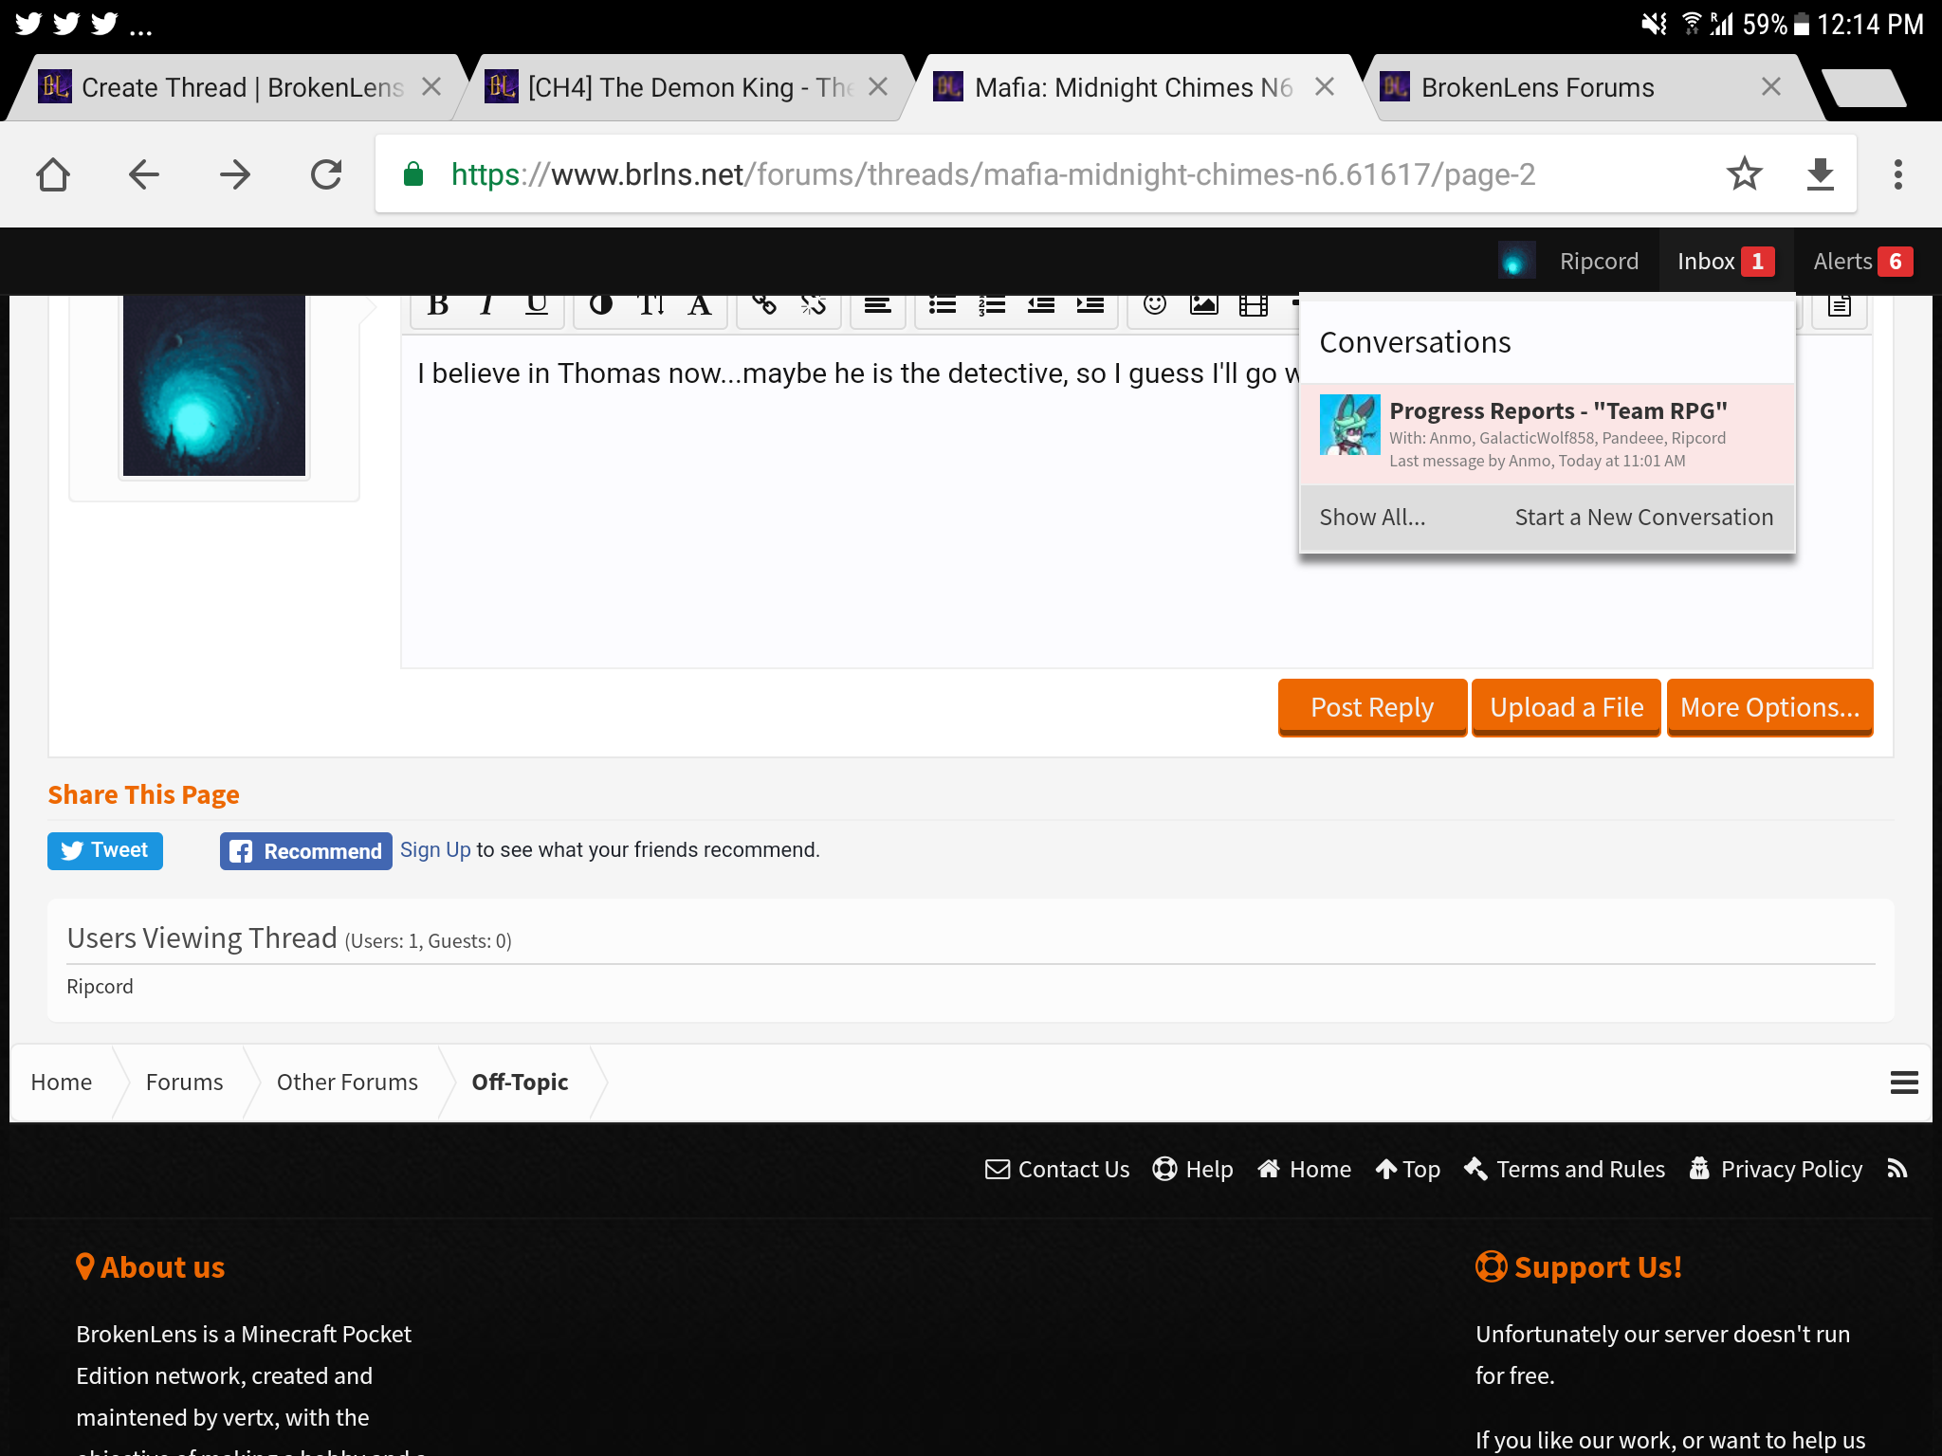The height and width of the screenshot is (1456, 1942).
Task: Open the breadcrumb hamburger menu
Action: pos(1904,1083)
